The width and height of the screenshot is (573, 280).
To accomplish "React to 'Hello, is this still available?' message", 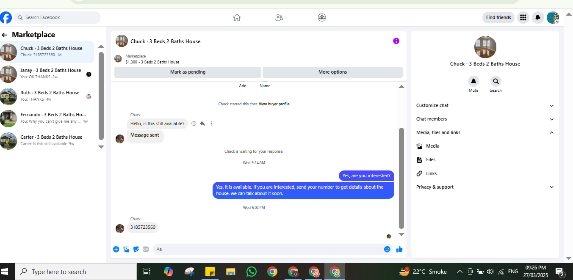I will pyautogui.click(x=194, y=124).
